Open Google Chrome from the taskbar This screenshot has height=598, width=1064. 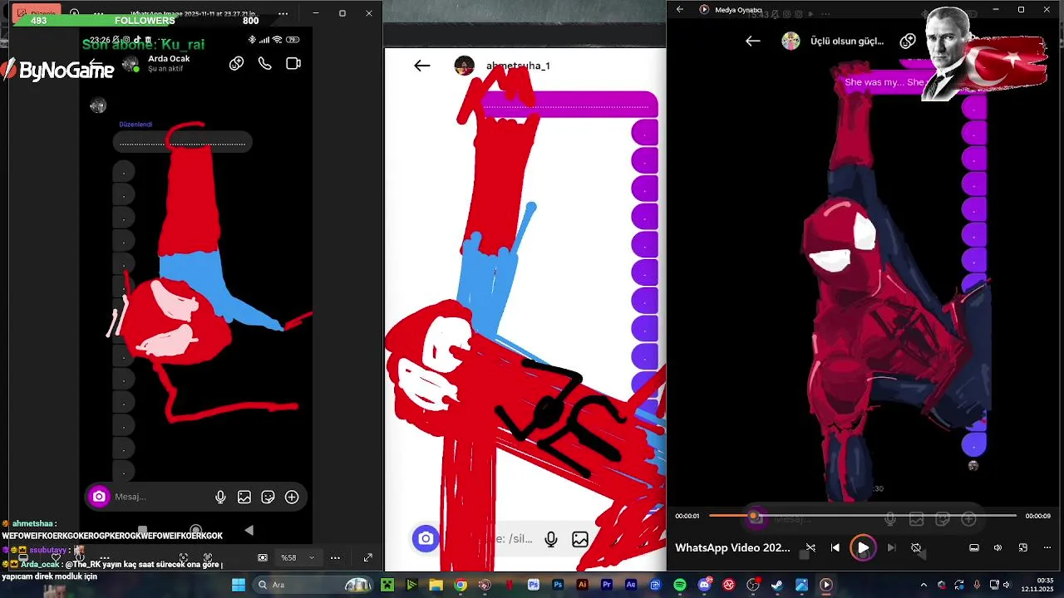point(461,585)
